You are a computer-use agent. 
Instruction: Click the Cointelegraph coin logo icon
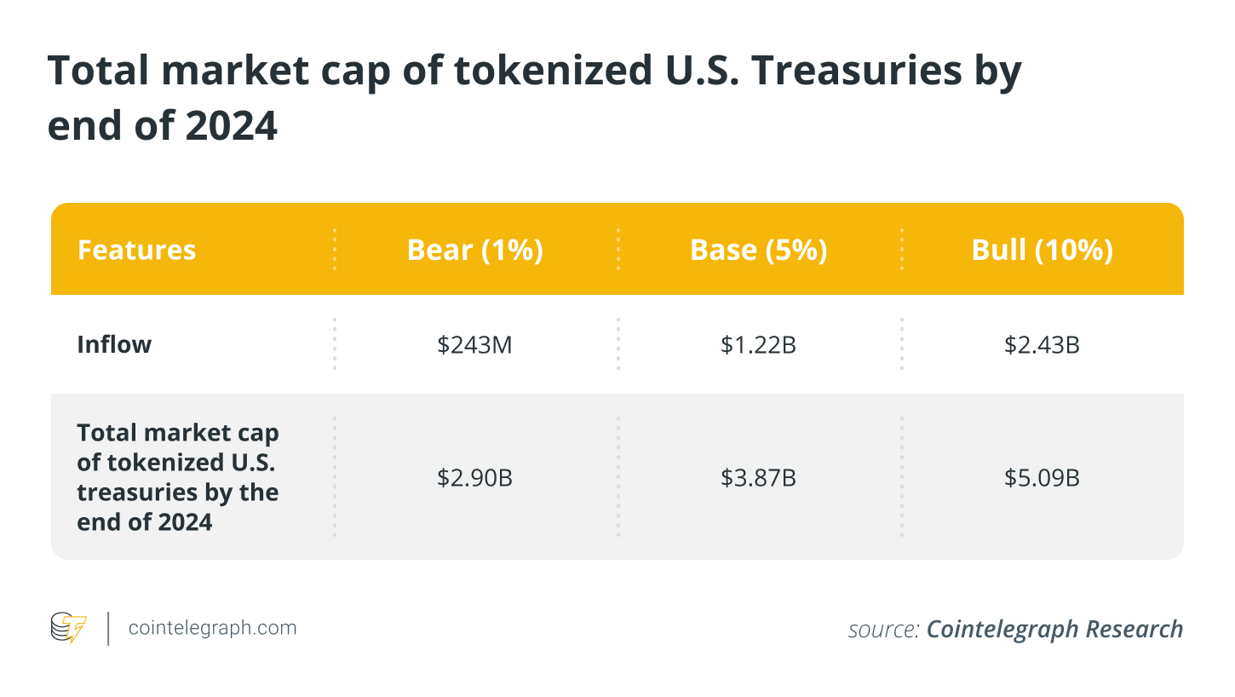pos(68,629)
